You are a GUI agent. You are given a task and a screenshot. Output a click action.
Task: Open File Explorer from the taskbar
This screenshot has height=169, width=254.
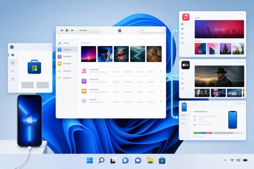pyautogui.click(x=150, y=161)
